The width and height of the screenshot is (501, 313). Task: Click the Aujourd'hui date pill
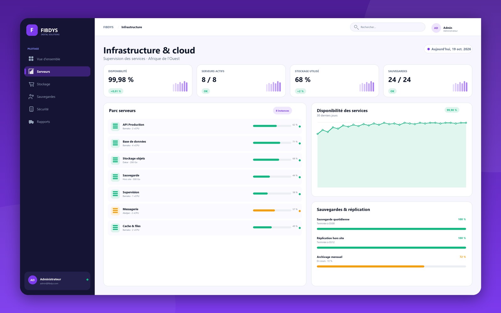448,49
